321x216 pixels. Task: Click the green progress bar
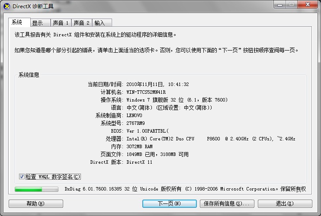coord(36,189)
